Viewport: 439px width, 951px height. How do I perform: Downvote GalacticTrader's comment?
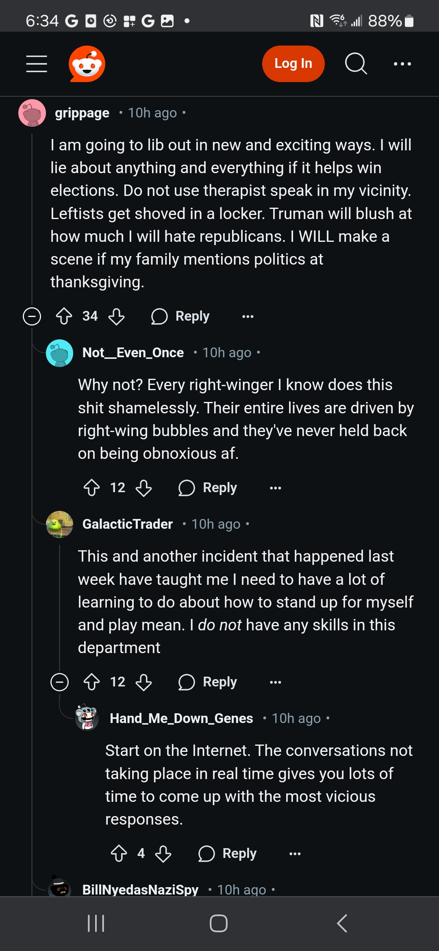pos(144,682)
